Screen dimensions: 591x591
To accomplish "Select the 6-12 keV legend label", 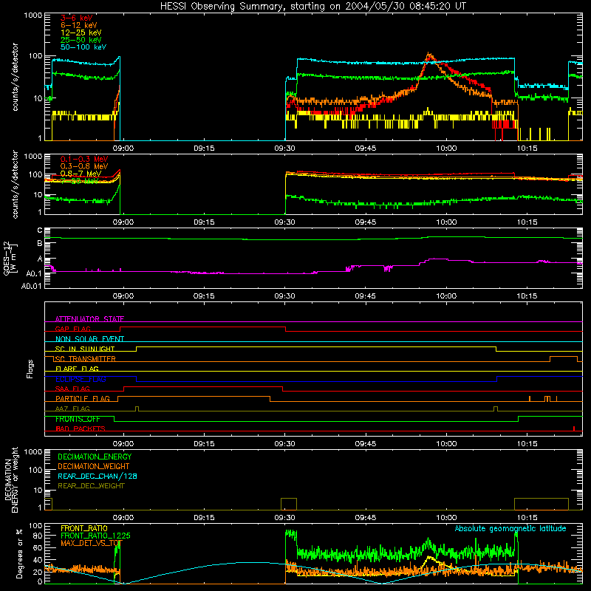I will tap(79, 25).
